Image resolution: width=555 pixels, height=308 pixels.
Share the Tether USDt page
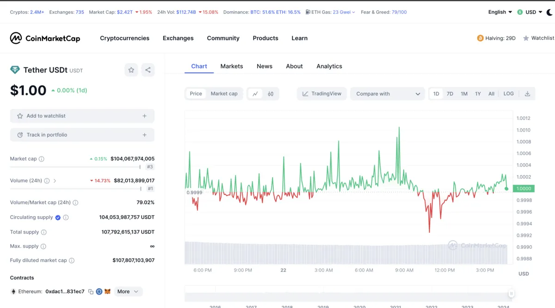(x=148, y=70)
